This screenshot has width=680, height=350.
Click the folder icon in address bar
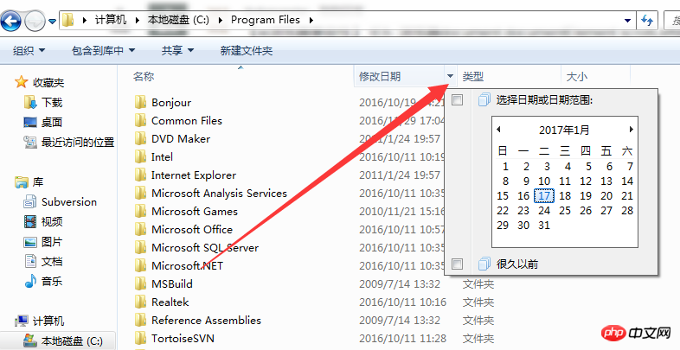pyautogui.click(x=67, y=20)
